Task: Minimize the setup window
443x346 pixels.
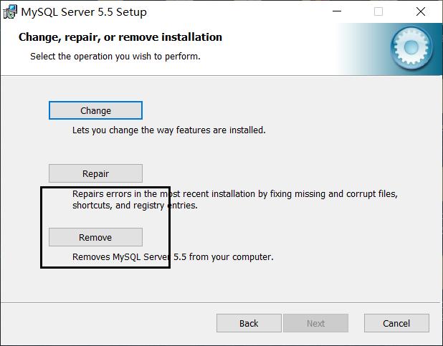Action: coord(337,11)
